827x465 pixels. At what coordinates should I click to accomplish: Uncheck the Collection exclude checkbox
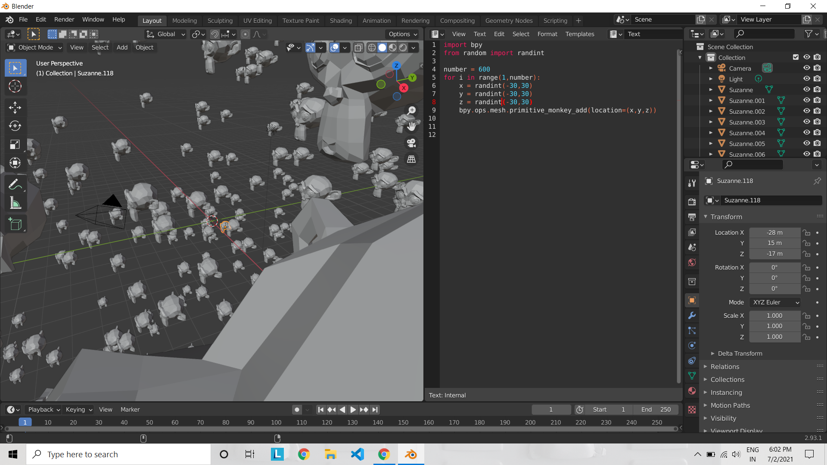click(796, 57)
